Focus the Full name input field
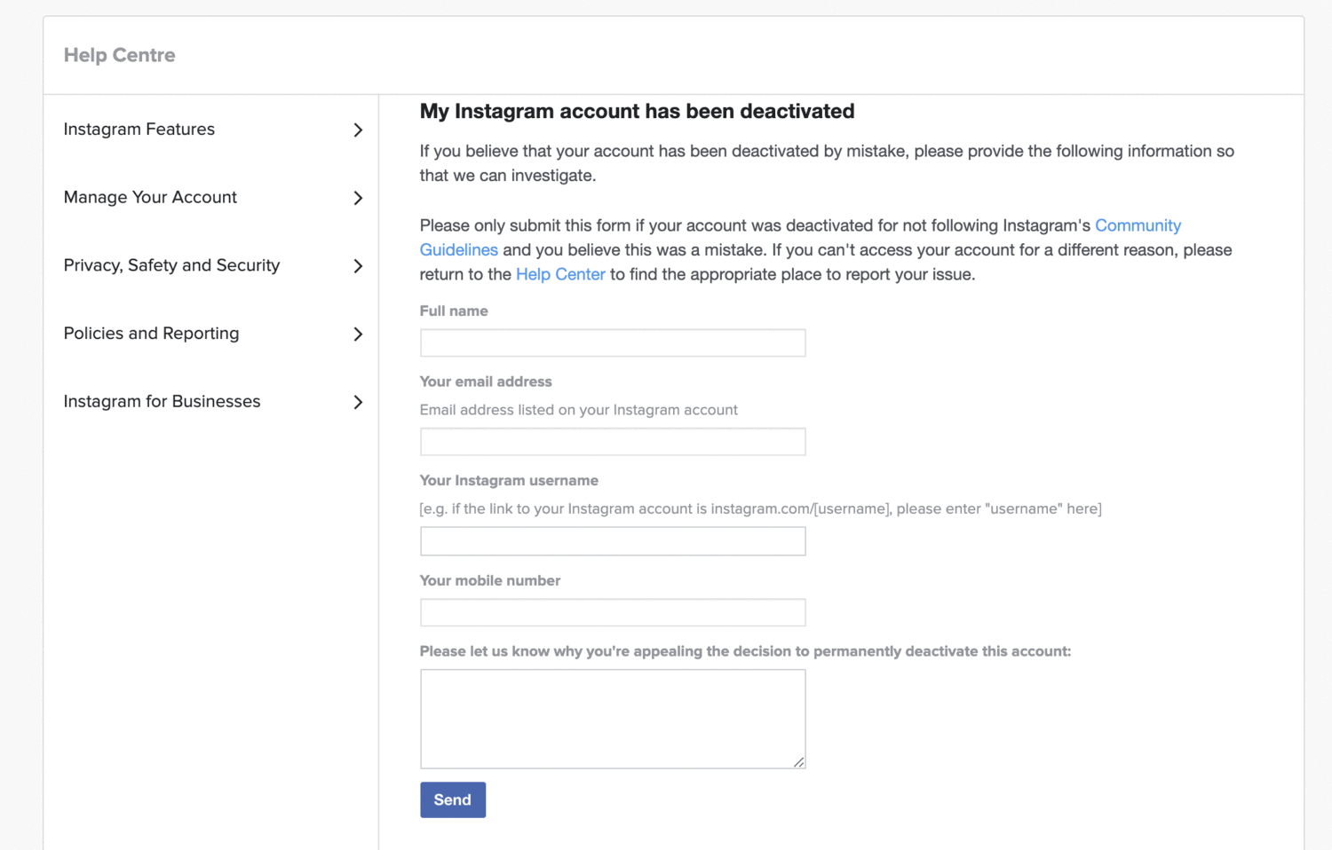 [612, 343]
